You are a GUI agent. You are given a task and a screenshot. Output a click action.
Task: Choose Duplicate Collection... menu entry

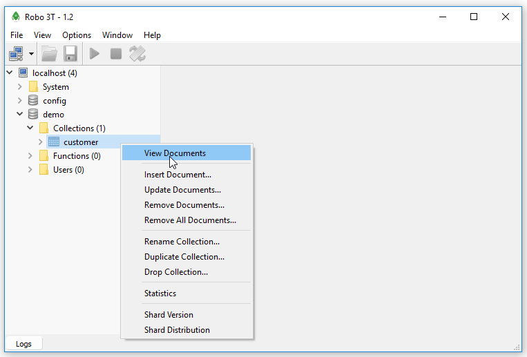click(186, 256)
